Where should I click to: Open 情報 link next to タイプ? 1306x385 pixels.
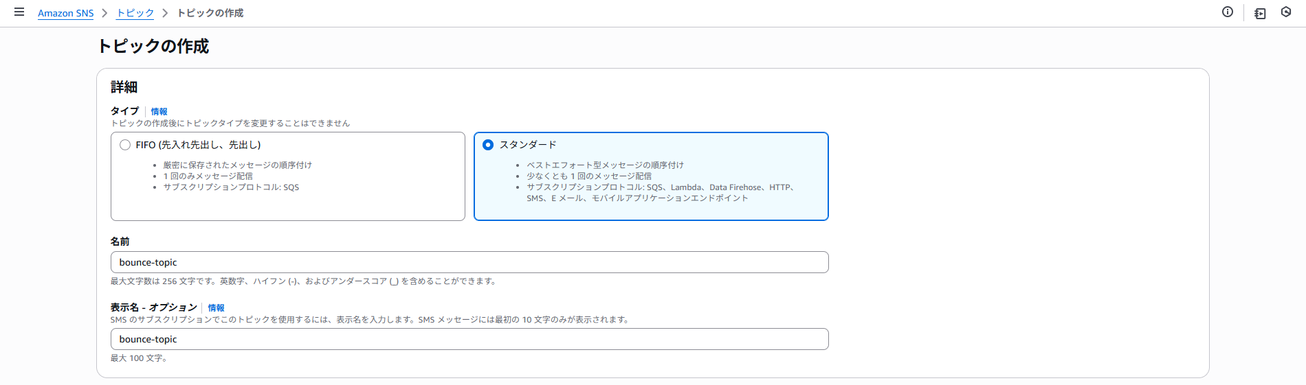point(159,111)
